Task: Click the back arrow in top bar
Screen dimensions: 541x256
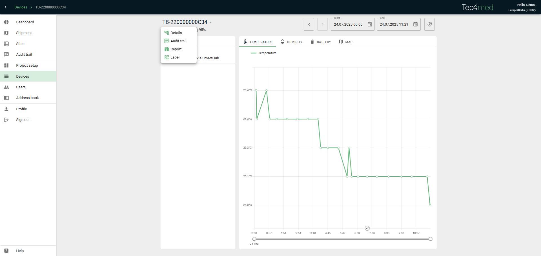Action: coord(6,7)
